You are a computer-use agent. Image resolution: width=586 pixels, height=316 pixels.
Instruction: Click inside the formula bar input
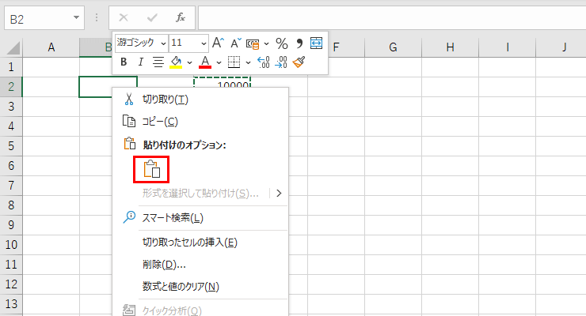click(x=388, y=17)
